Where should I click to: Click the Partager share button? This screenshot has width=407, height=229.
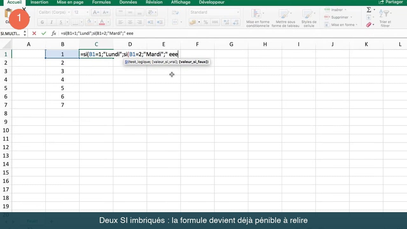[391, 2]
